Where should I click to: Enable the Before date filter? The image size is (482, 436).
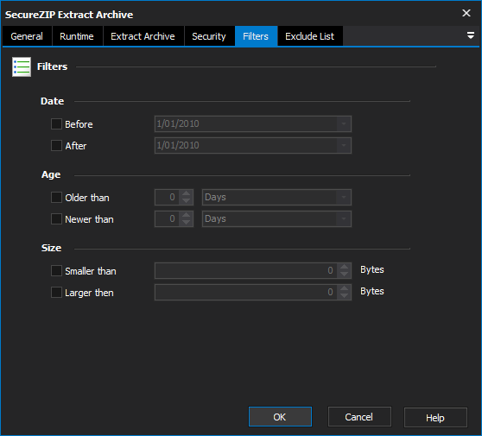[x=56, y=124]
